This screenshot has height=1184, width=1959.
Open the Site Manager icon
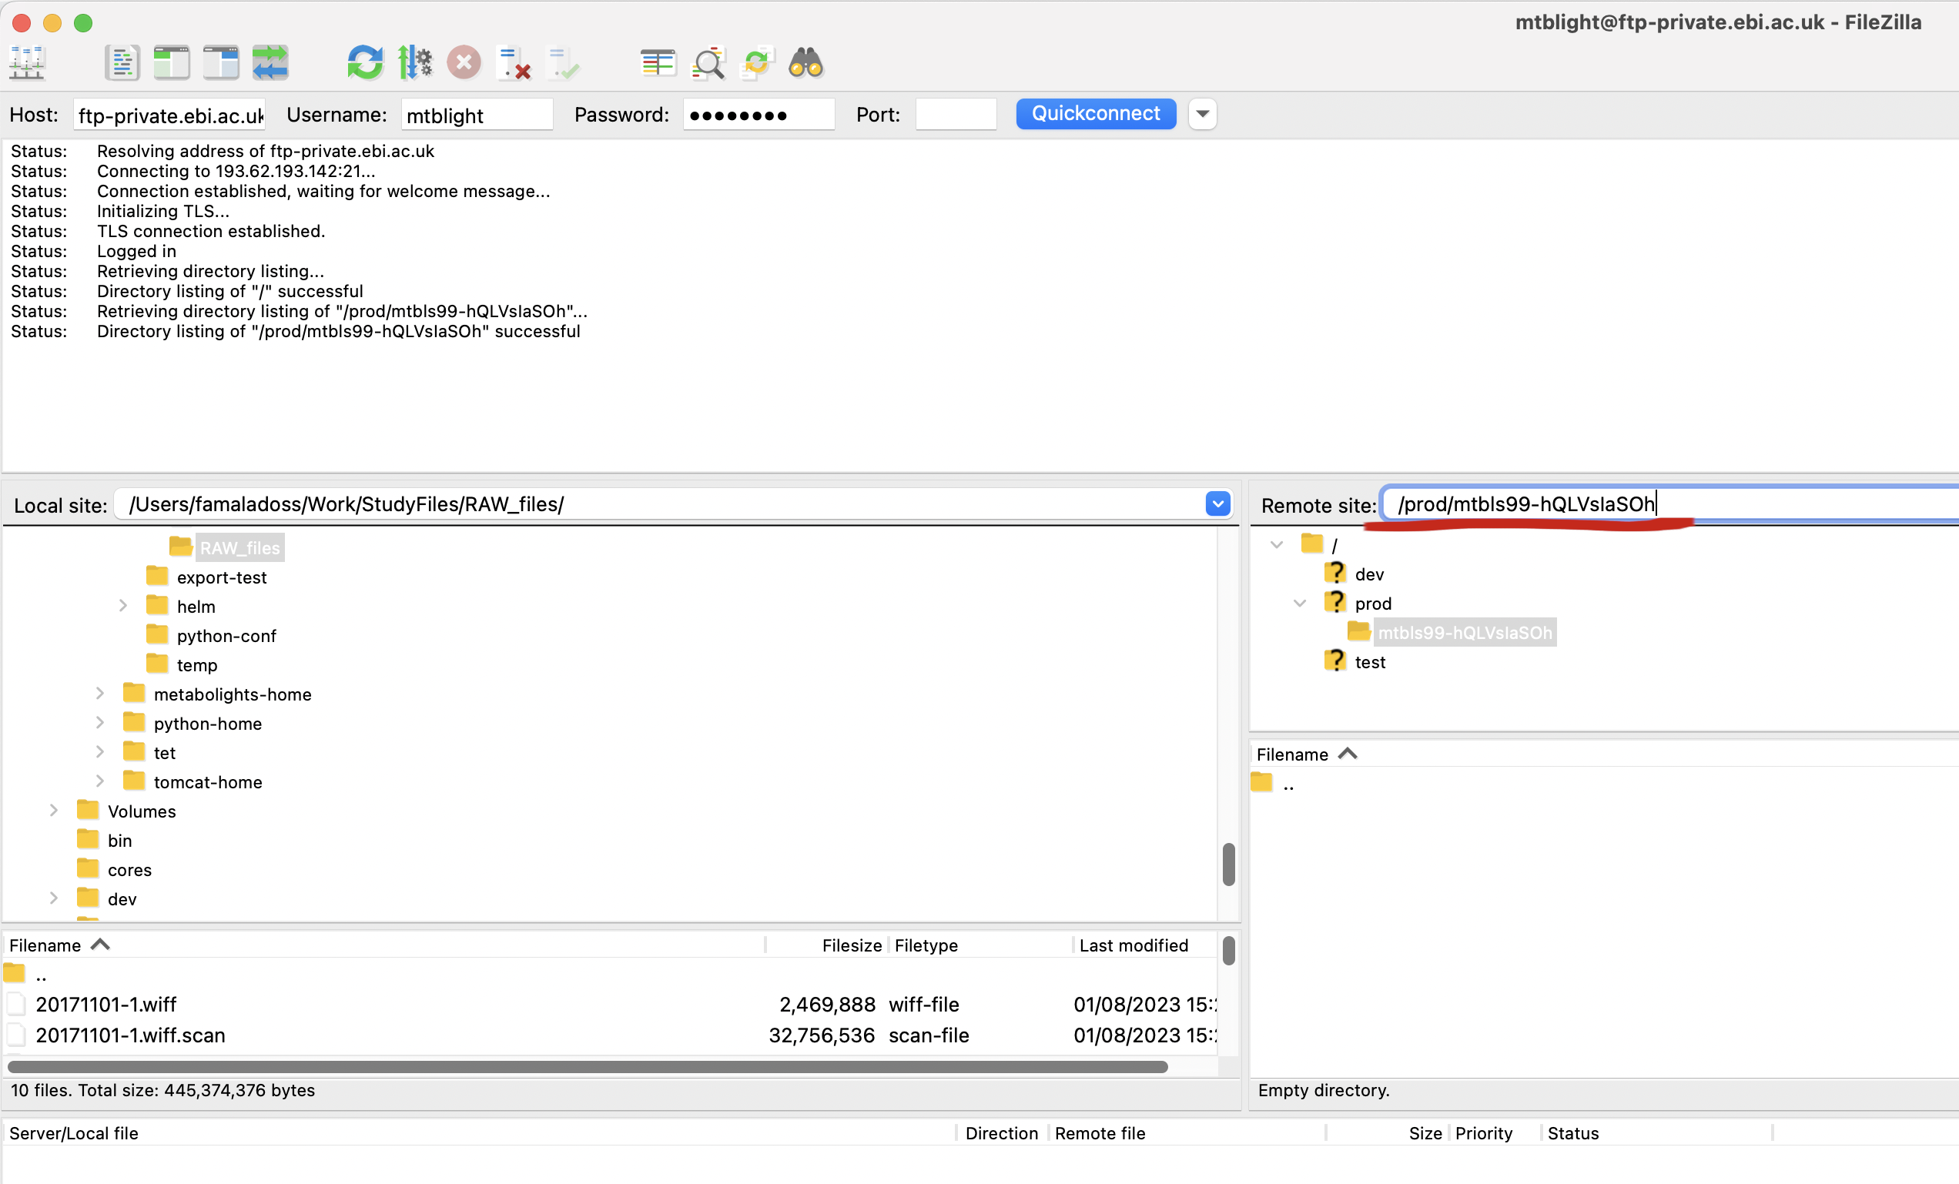[27, 63]
